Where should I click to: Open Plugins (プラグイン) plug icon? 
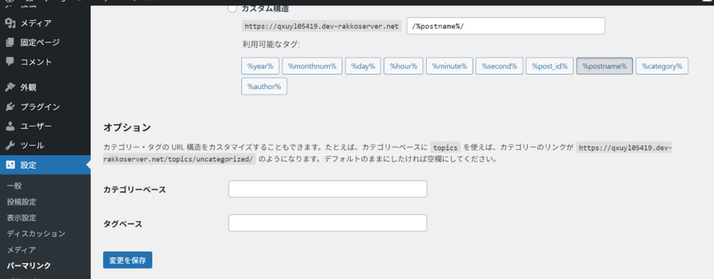[10, 107]
